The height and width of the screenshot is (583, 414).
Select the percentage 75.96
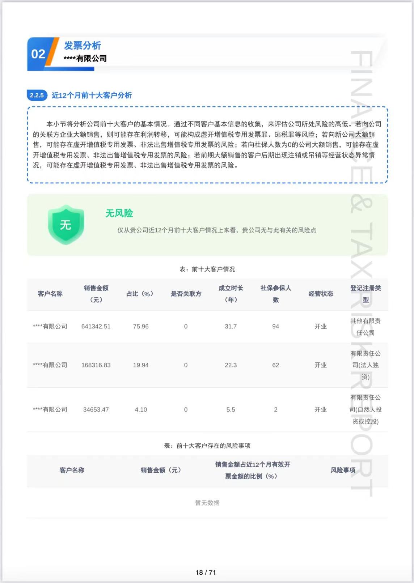point(141,326)
